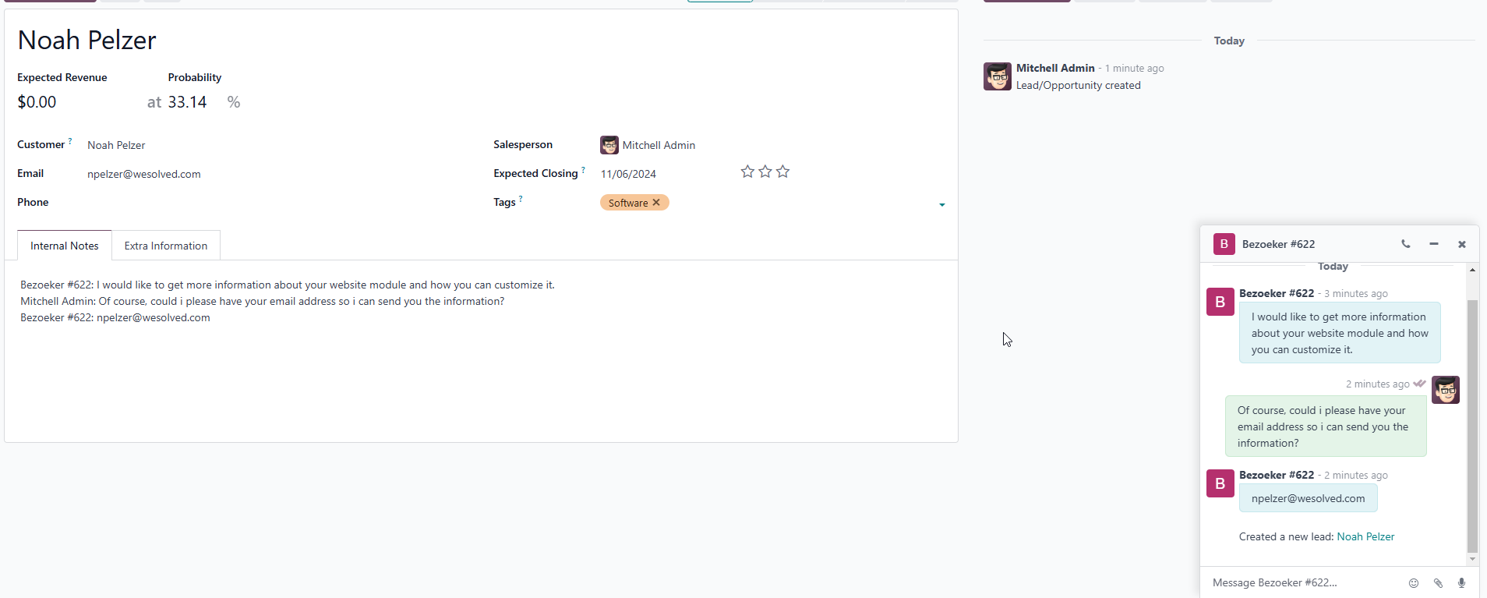Set priority to three stars
The height and width of the screenshot is (598, 1487).
(x=783, y=172)
